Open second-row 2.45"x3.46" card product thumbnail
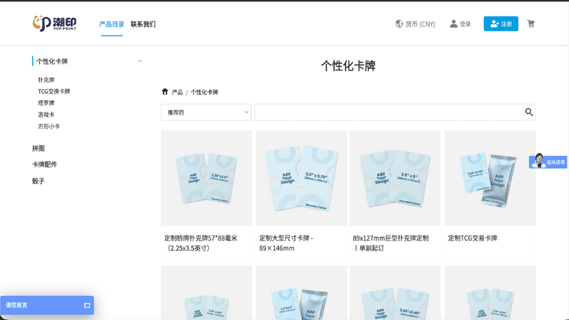 (395, 293)
